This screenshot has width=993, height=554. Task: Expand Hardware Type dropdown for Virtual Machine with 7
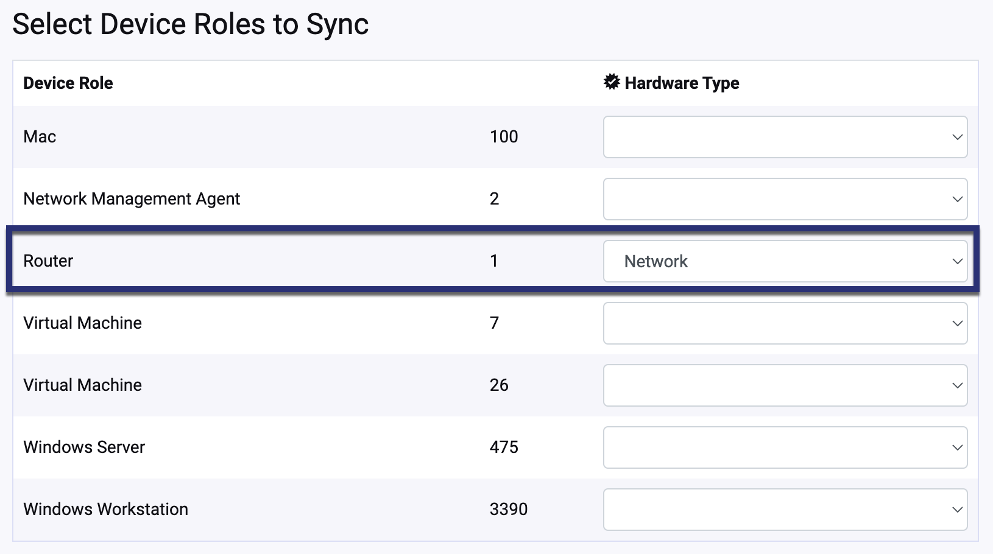point(785,323)
